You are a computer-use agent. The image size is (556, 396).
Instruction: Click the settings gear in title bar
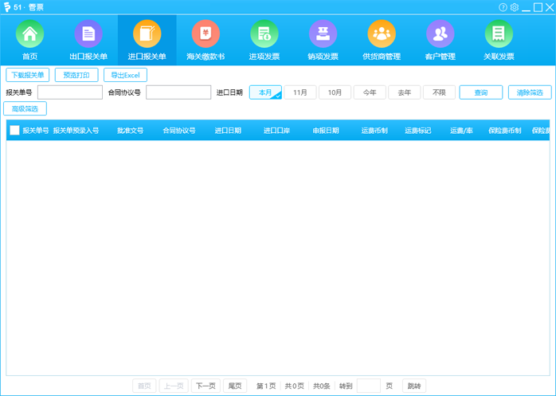click(515, 7)
